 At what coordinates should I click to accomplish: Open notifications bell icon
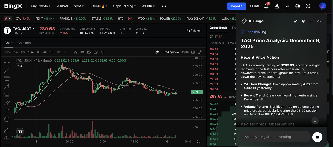pyautogui.click(x=266, y=6)
